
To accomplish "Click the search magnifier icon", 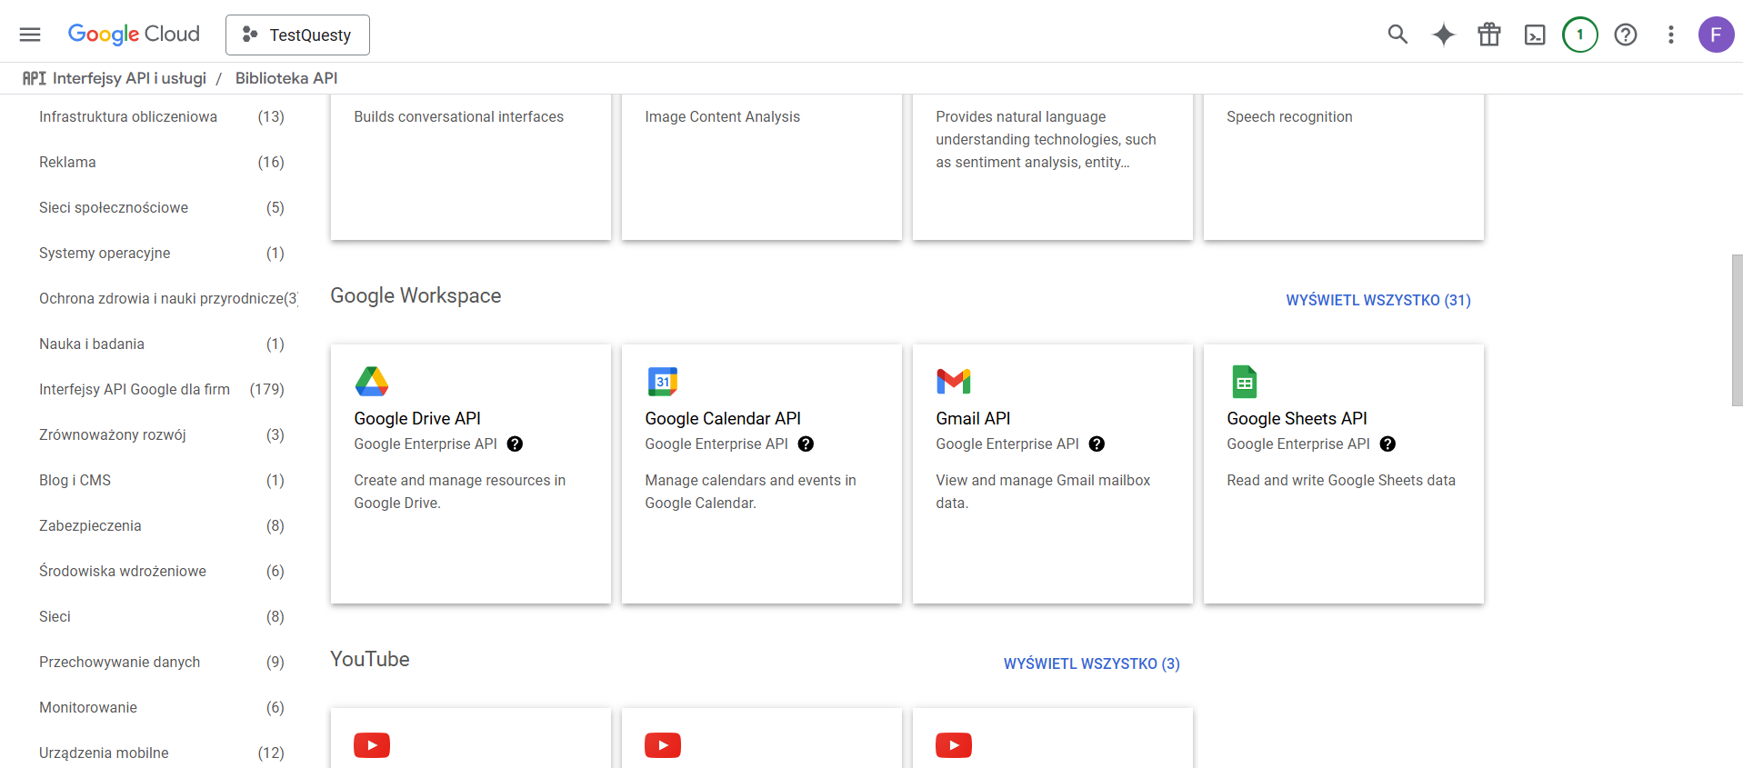I will tap(1397, 35).
